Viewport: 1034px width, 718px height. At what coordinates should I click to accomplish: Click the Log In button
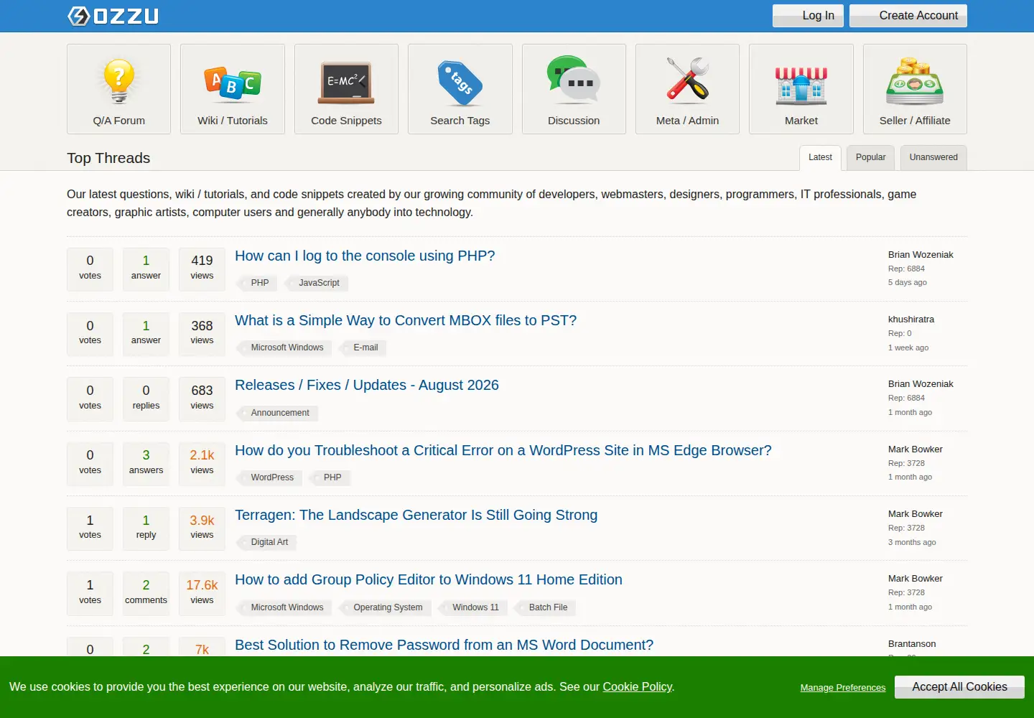click(809, 16)
